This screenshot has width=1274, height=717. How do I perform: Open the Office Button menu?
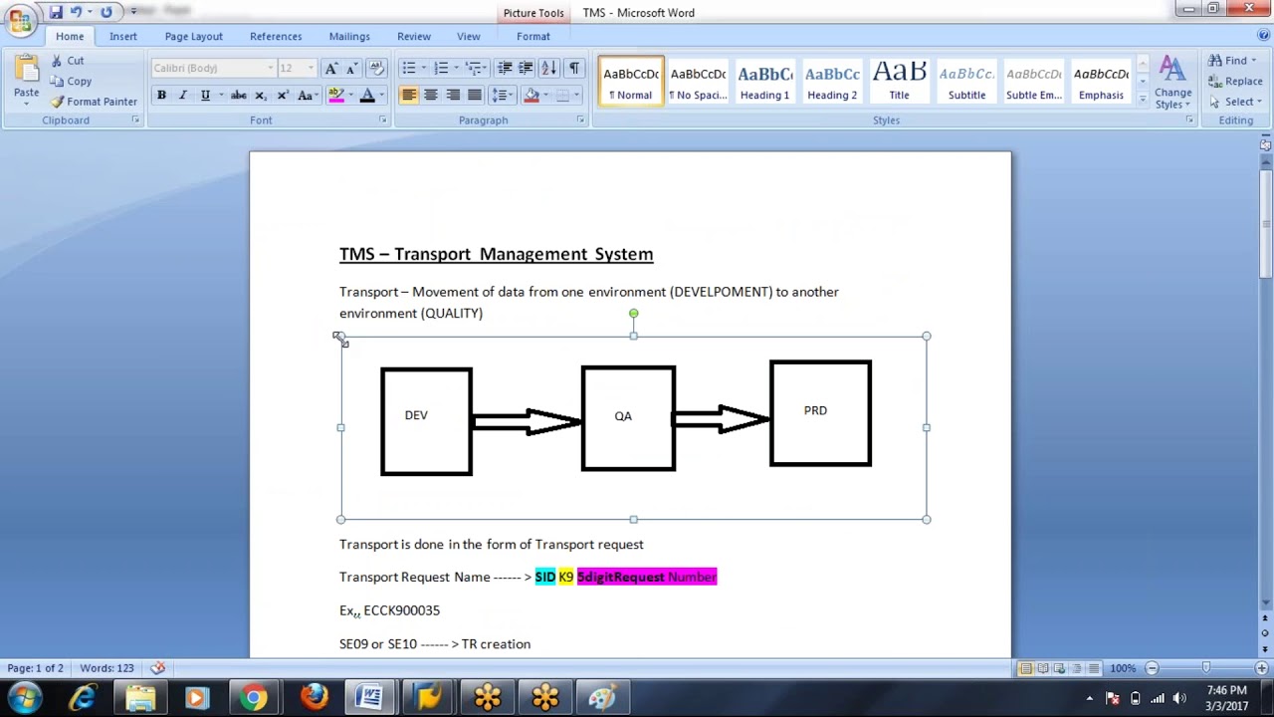coord(20,20)
